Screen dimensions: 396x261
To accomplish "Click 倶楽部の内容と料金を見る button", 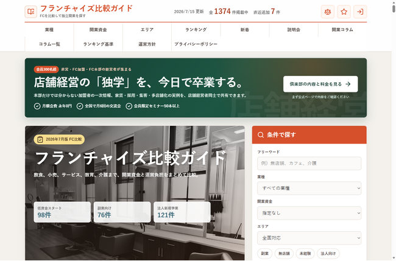I will pyautogui.click(x=320, y=84).
